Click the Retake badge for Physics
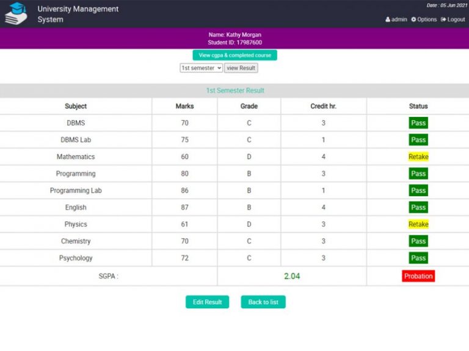Screen dimensions: 469x351 tap(418, 224)
